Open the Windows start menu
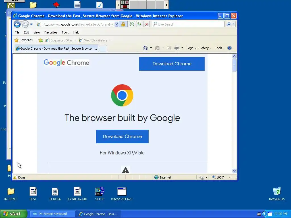291x218 pixels. (13, 214)
